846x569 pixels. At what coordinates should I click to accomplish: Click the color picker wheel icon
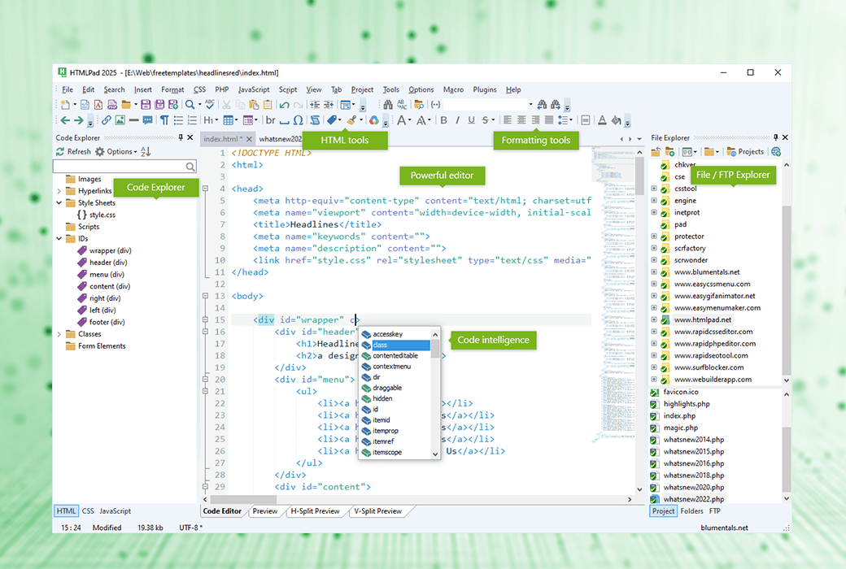click(373, 120)
